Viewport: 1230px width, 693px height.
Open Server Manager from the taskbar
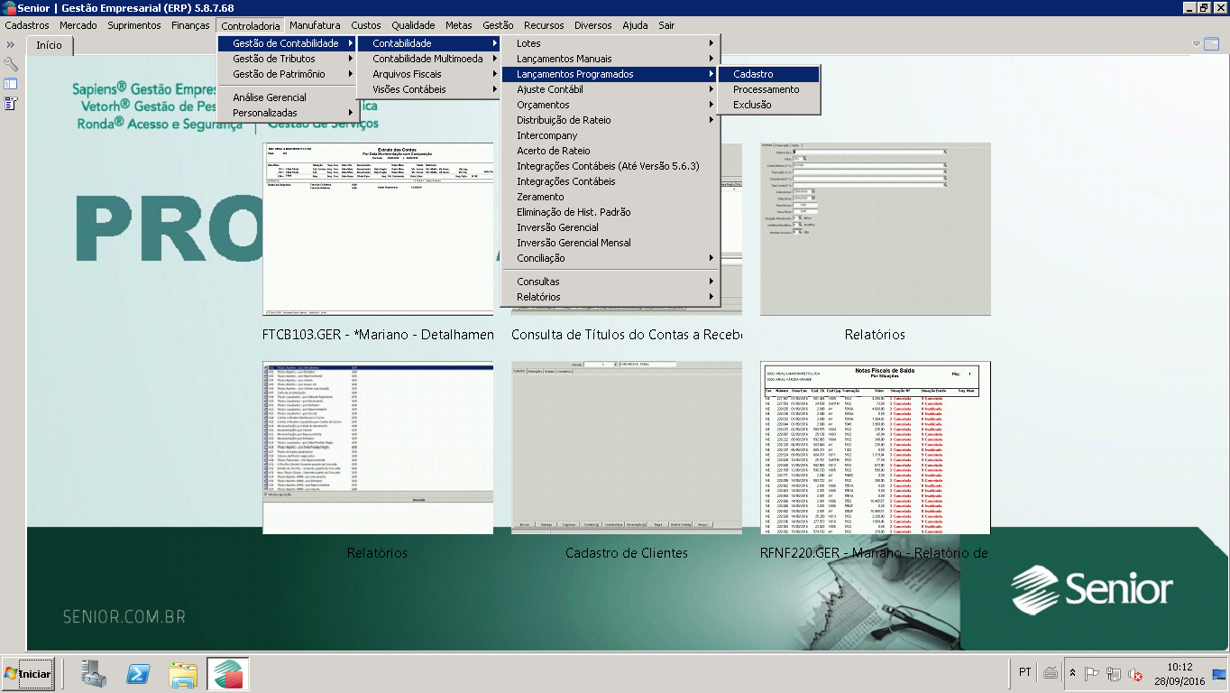click(x=94, y=674)
